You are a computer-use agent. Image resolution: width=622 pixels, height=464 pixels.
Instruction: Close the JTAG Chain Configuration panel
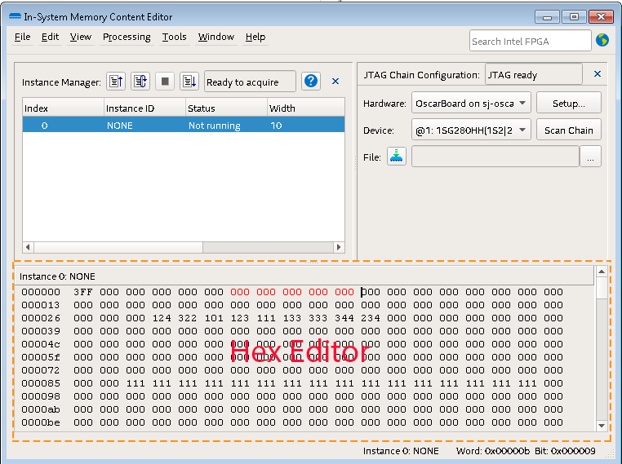coord(597,74)
